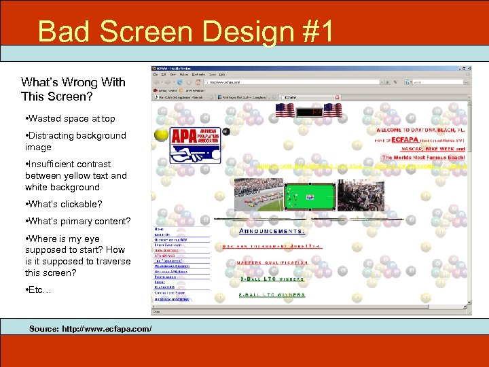Click the NASCAR race track photo

(259, 195)
